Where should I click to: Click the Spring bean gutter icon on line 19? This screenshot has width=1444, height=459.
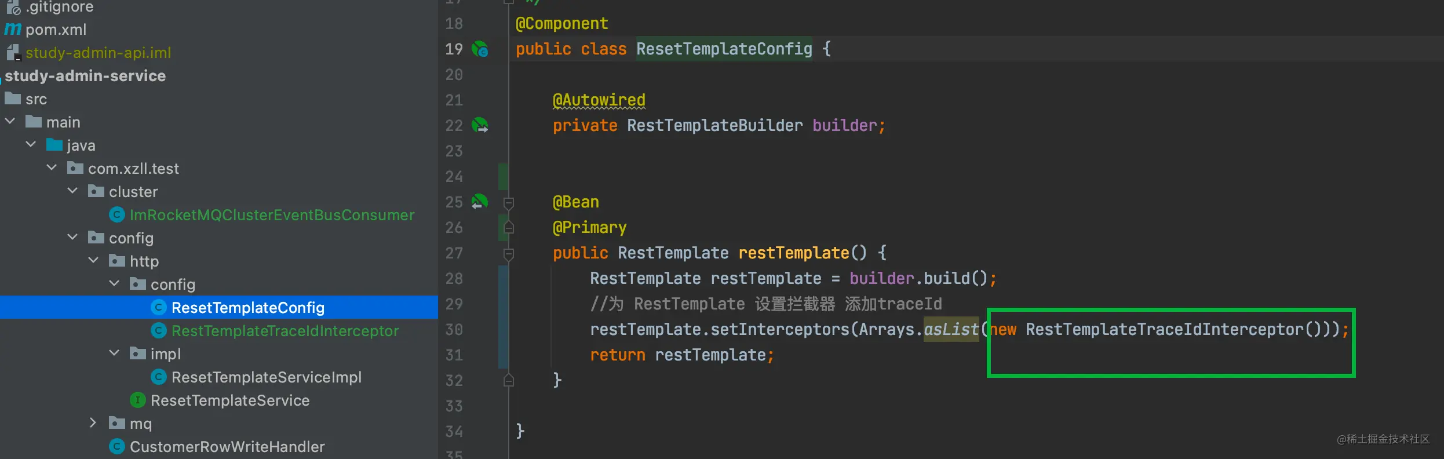click(480, 49)
